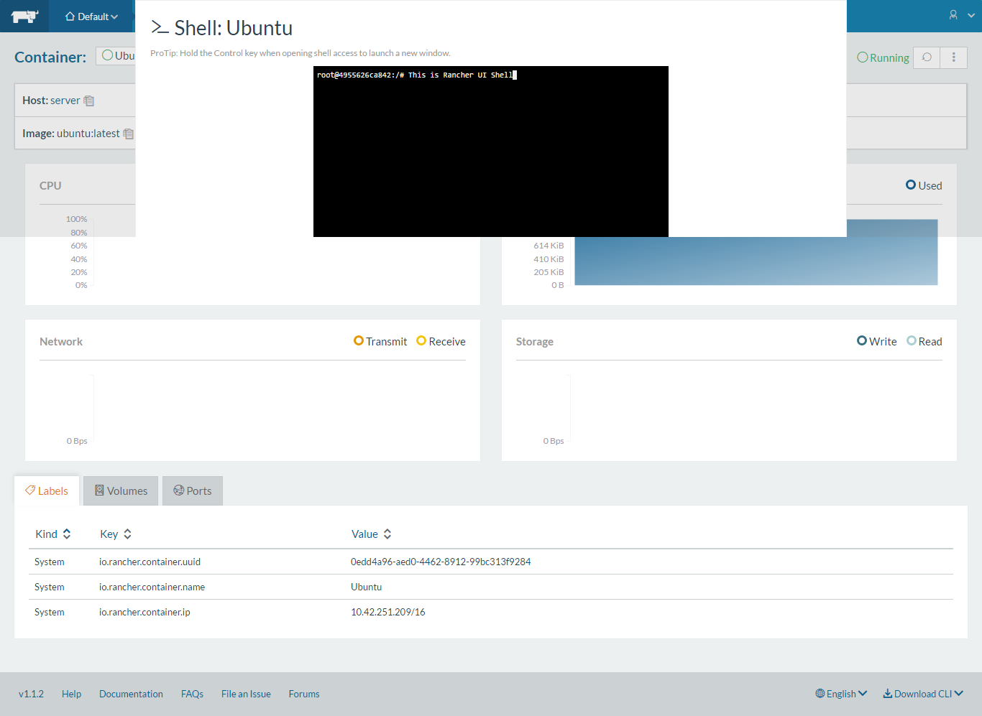Switch to the Labels tab

tap(47, 490)
